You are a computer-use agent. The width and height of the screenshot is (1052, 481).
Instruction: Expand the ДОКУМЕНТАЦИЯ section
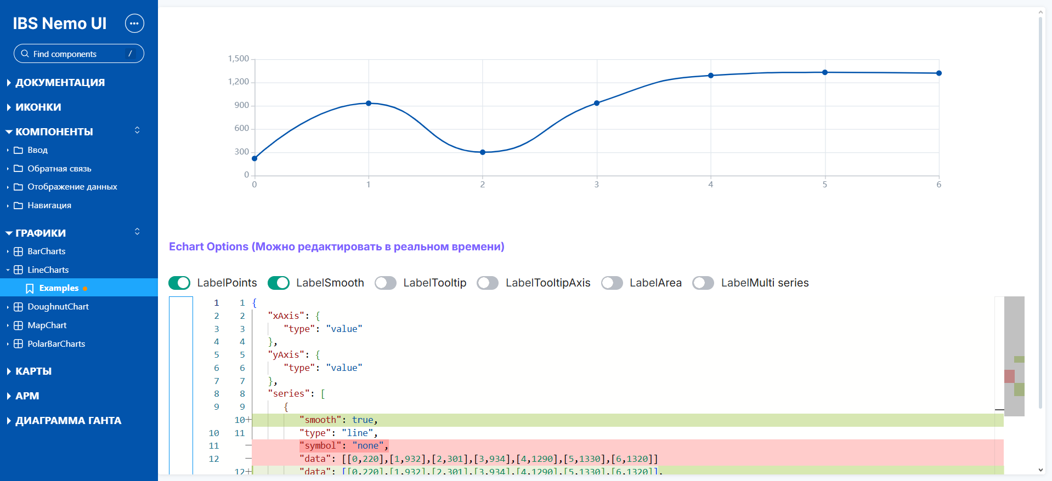point(60,83)
